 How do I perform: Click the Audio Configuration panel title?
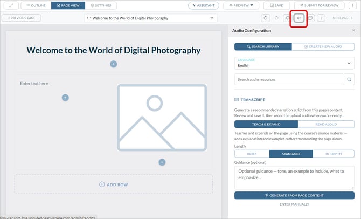coord(252,30)
